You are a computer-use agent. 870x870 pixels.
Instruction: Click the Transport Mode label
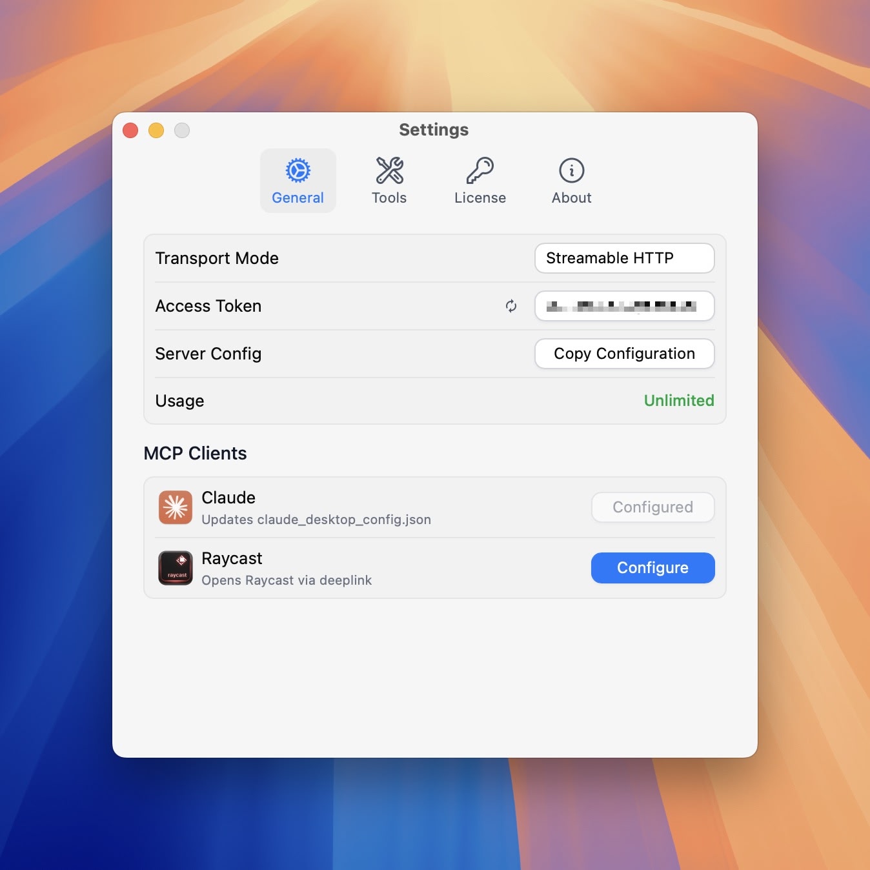217,258
